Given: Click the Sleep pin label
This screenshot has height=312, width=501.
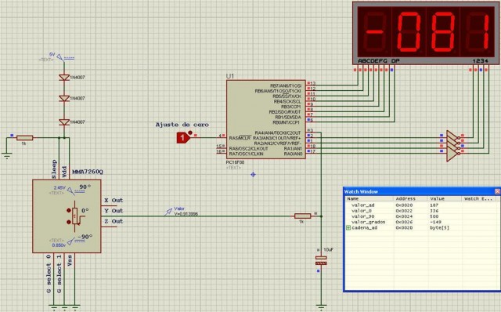Looking at the screenshot, I should tap(54, 169).
